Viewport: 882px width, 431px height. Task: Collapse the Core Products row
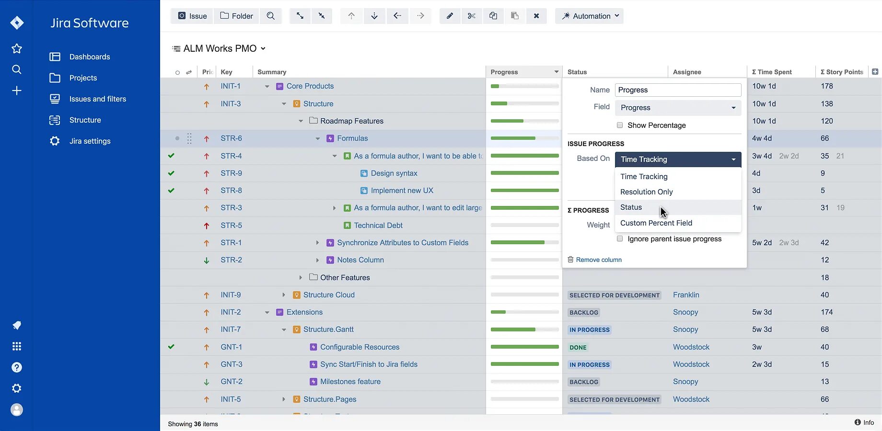(x=267, y=86)
